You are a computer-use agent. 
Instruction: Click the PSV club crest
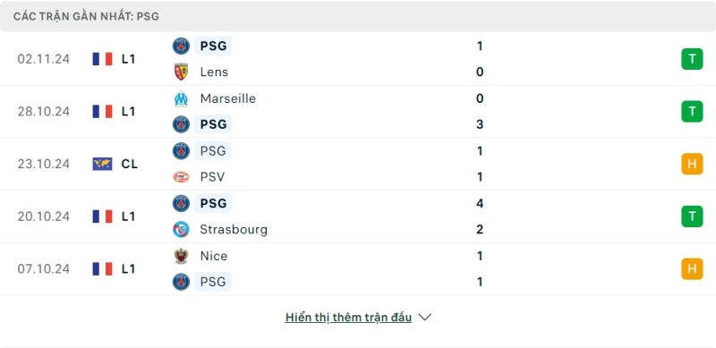182,177
